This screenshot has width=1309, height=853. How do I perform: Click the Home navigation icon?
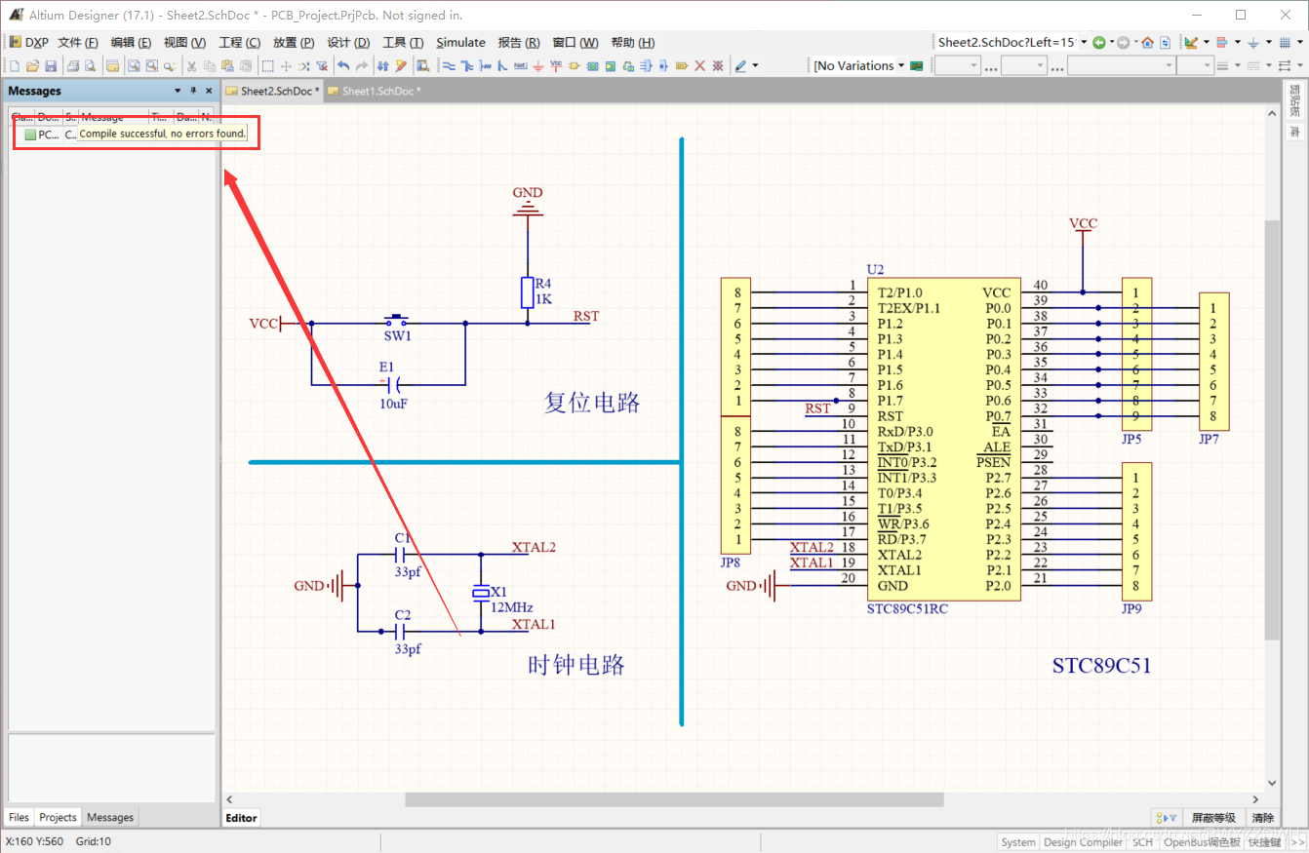coord(1147,42)
